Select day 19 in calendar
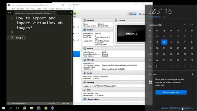The height and width of the screenshot is (111, 197). 171,54
